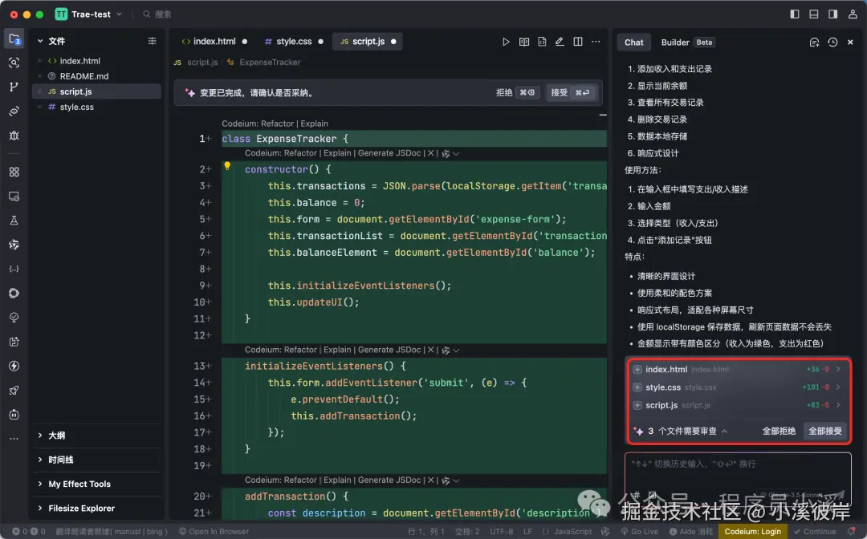This screenshot has height=539, width=867.
Task: Open the Extensions grid icon
Action: click(x=14, y=172)
